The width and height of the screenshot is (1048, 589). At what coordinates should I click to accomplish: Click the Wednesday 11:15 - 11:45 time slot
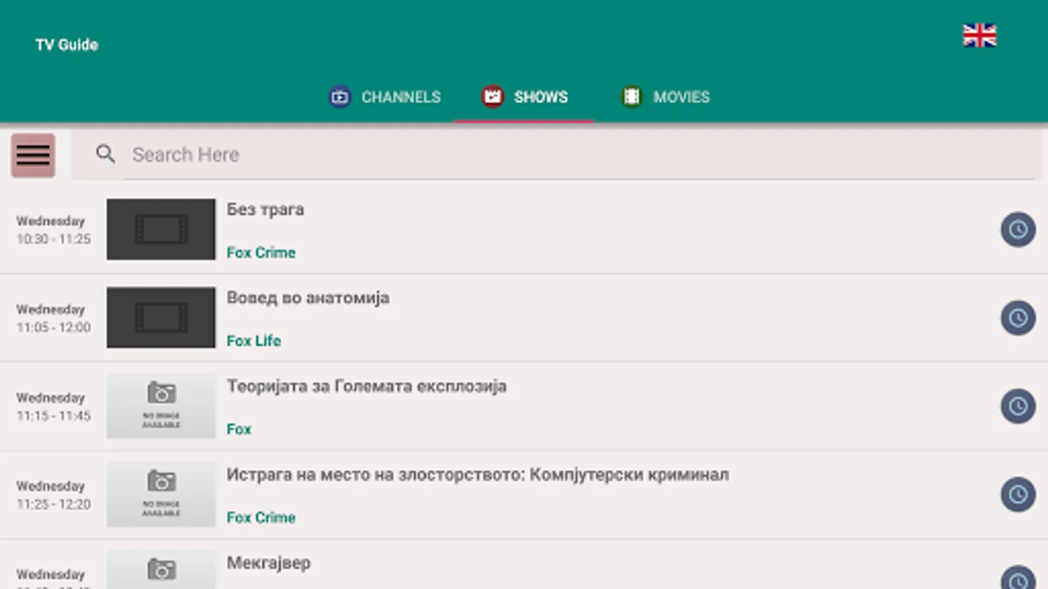point(53,406)
